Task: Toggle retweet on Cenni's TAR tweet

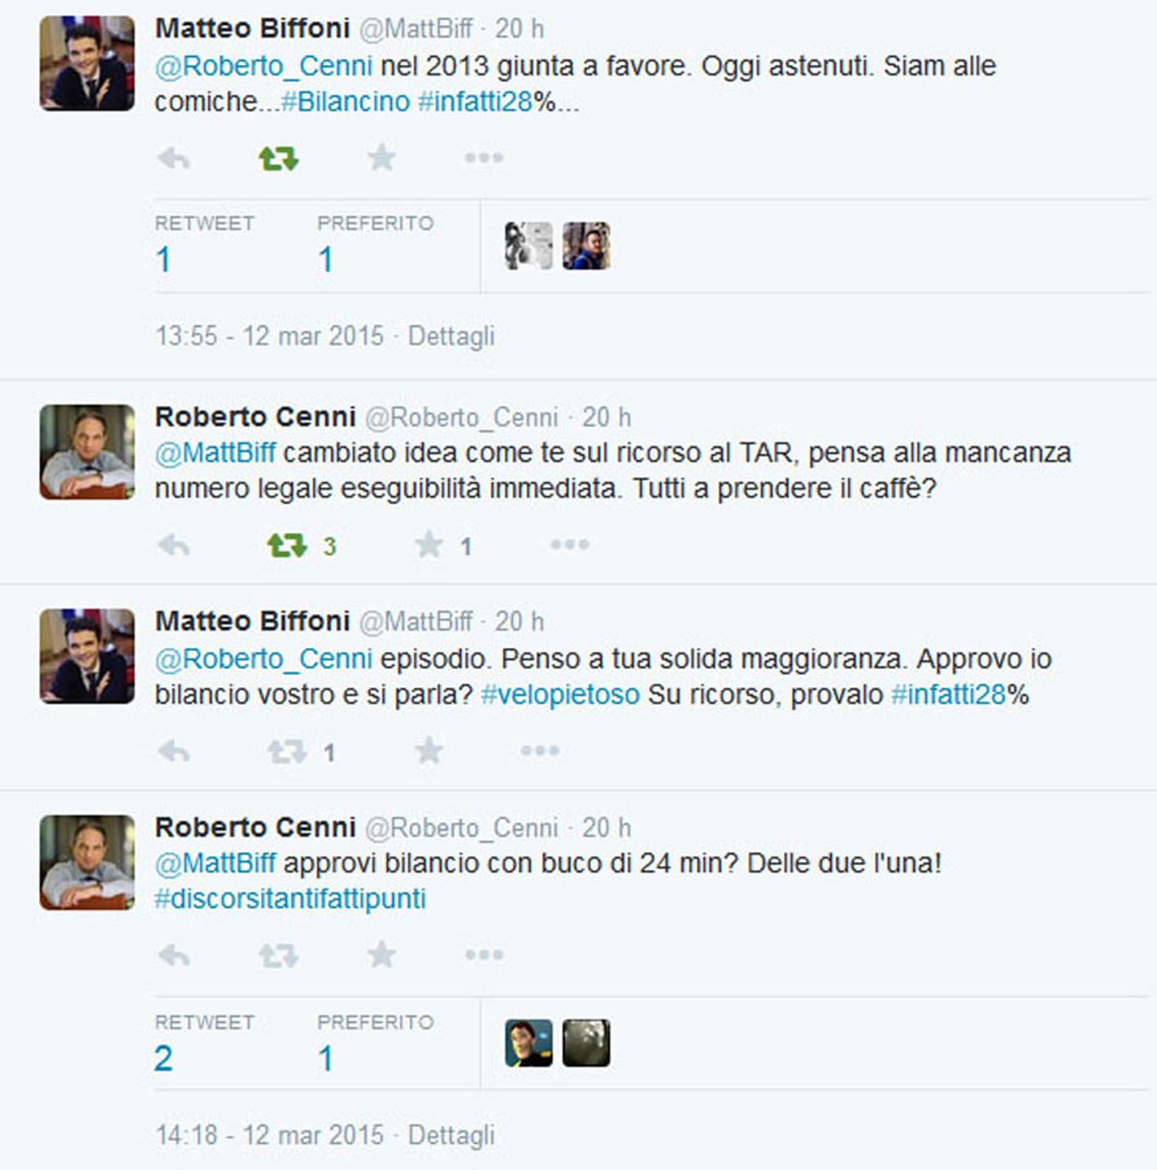Action: (x=287, y=545)
